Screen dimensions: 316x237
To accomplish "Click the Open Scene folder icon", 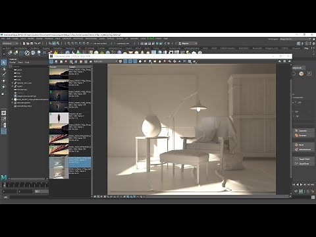I will click(28, 43).
